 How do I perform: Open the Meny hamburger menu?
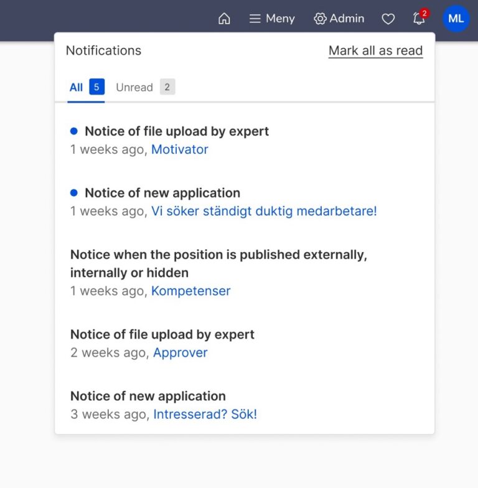pos(272,19)
